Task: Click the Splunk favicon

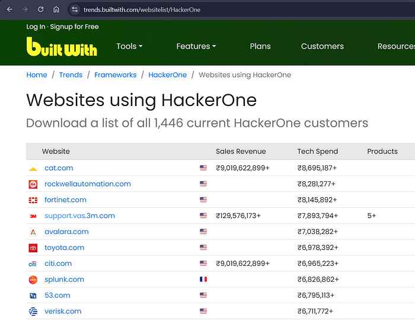Action: point(33,280)
